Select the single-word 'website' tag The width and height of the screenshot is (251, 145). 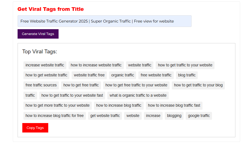[133, 116]
